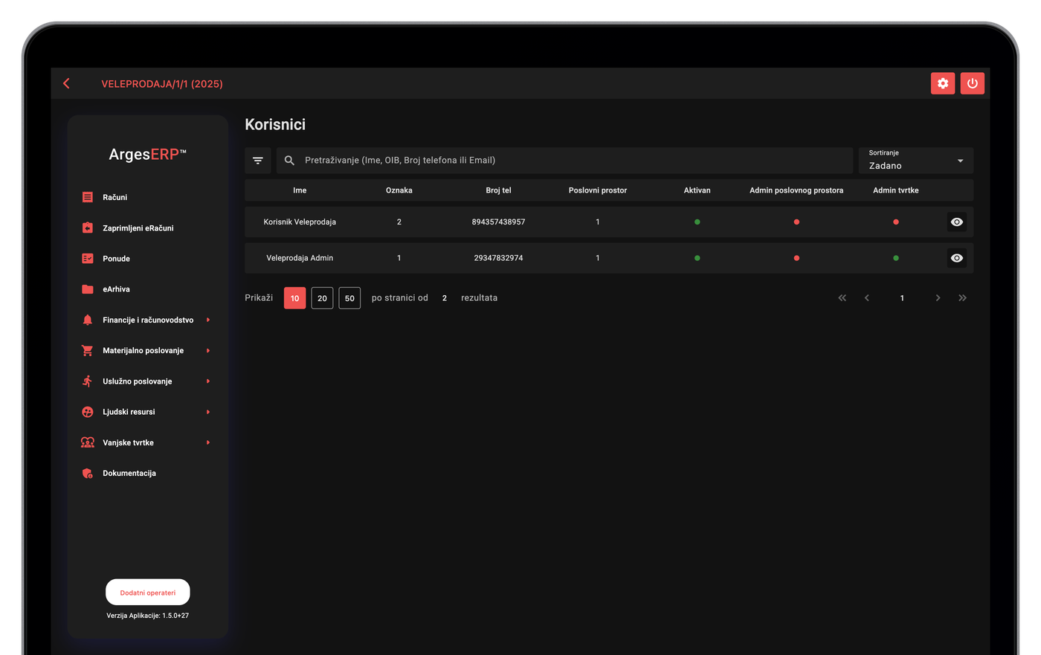1041x655 pixels.
Task: Click phone number 29347832974
Action: pyautogui.click(x=498, y=258)
